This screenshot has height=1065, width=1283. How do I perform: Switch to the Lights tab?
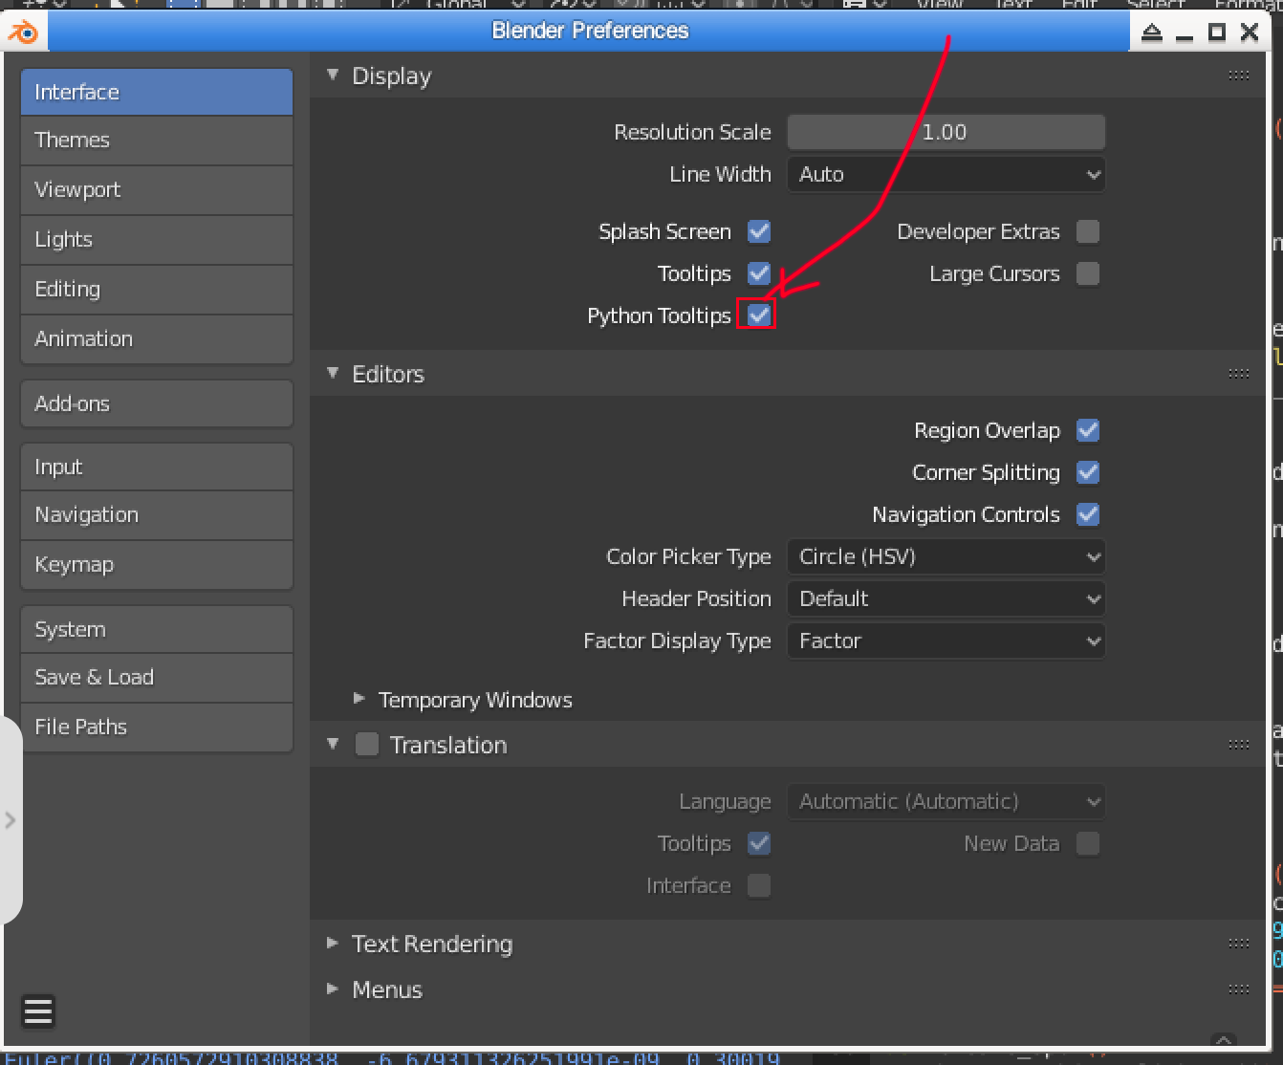click(x=157, y=239)
